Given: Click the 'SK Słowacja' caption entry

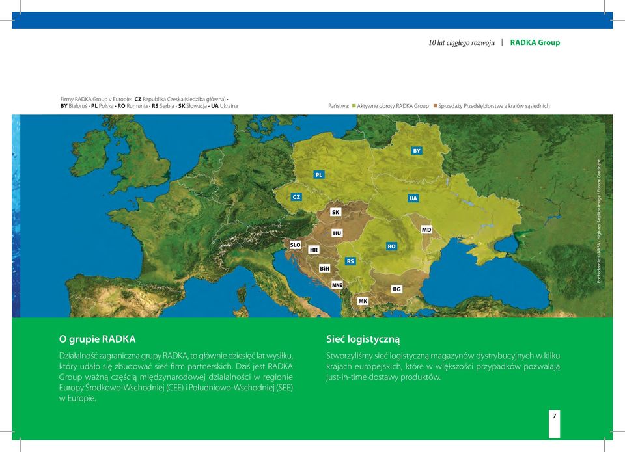Looking at the screenshot, I should 192,106.
